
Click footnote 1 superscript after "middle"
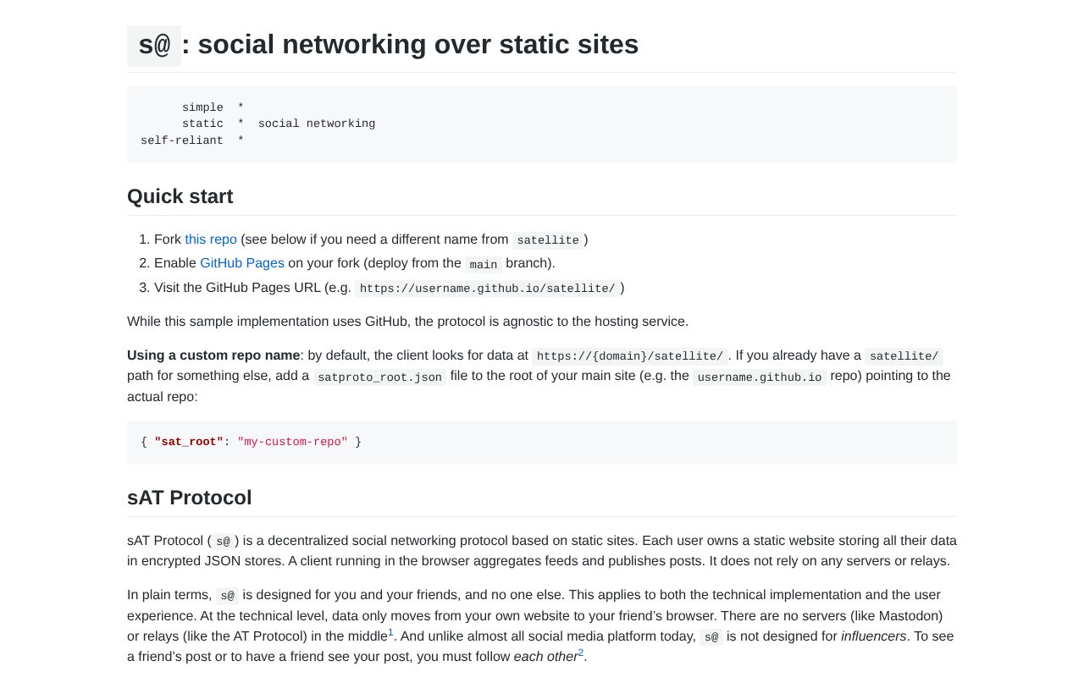tap(390, 631)
